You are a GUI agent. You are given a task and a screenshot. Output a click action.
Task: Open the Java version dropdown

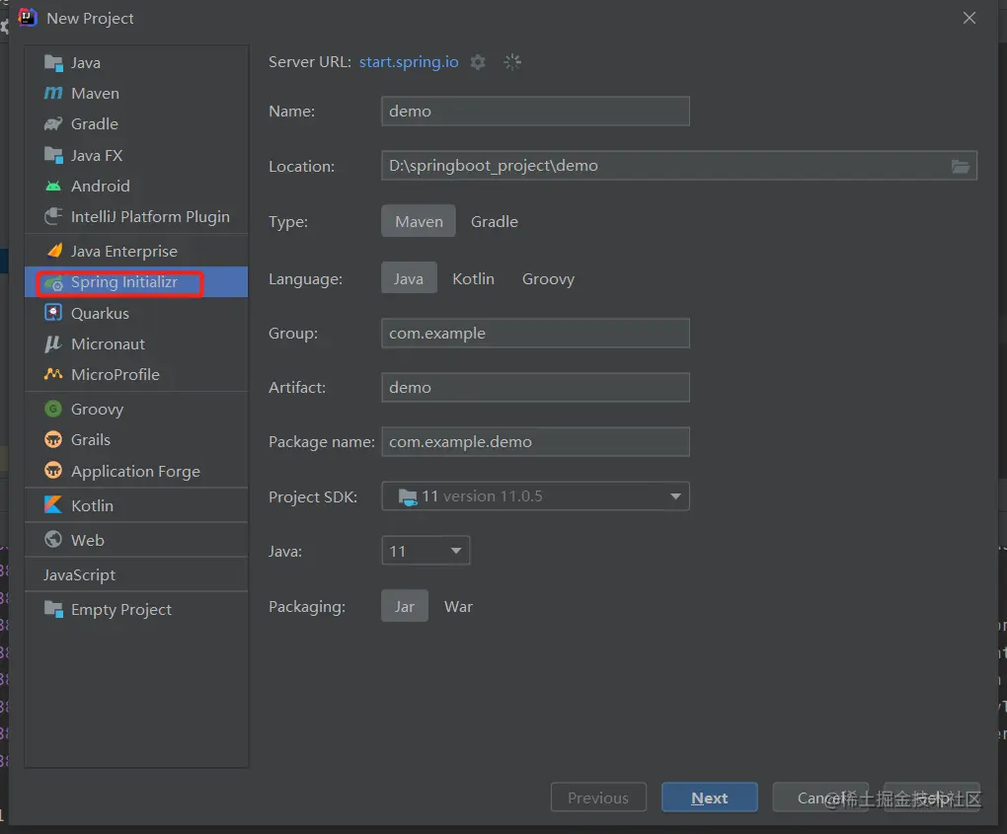pos(426,551)
